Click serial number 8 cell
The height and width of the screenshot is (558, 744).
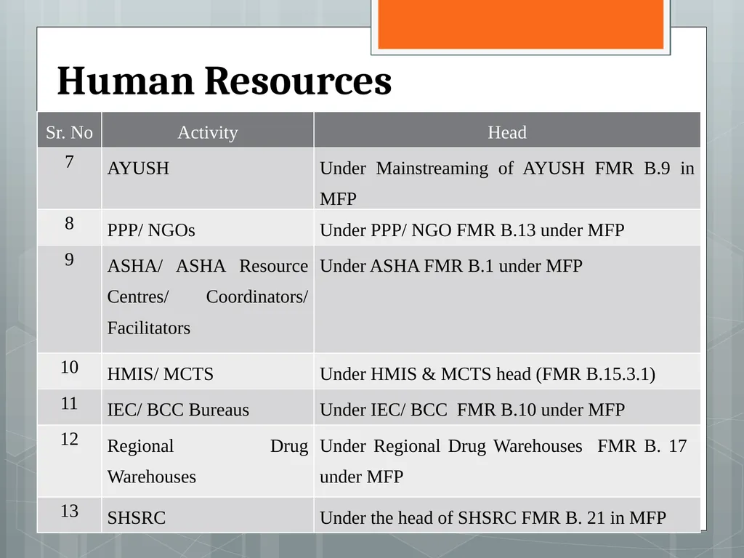click(x=69, y=227)
